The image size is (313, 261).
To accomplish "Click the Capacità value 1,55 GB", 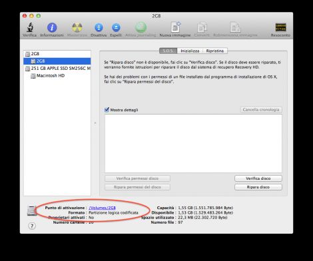I will (205, 208).
